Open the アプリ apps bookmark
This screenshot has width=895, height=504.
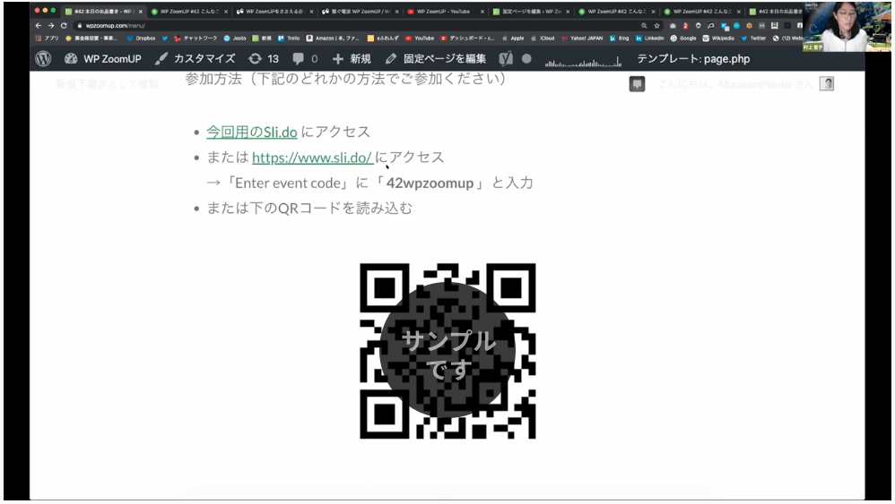47,38
